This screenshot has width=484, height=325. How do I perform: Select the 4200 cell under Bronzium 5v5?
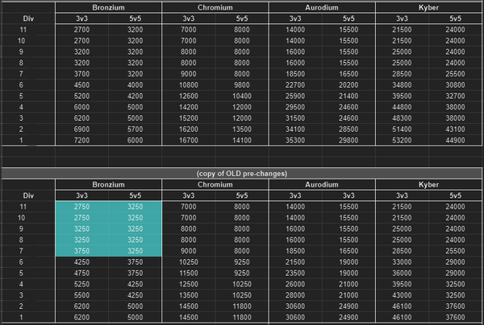tap(136, 96)
